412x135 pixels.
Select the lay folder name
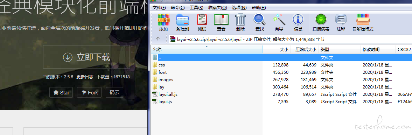pos(161,87)
